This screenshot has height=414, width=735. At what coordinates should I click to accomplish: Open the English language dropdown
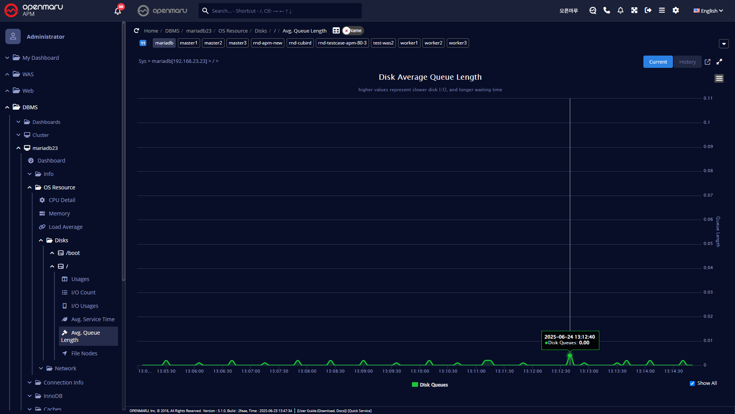[x=708, y=11]
